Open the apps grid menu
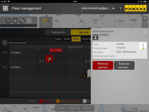The image size is (149, 112). (x=5, y=8)
